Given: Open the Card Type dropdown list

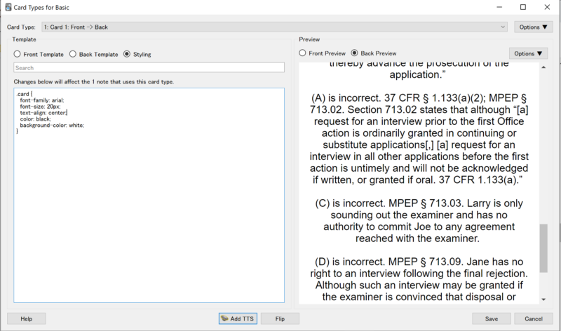Looking at the screenshot, I should click(274, 27).
